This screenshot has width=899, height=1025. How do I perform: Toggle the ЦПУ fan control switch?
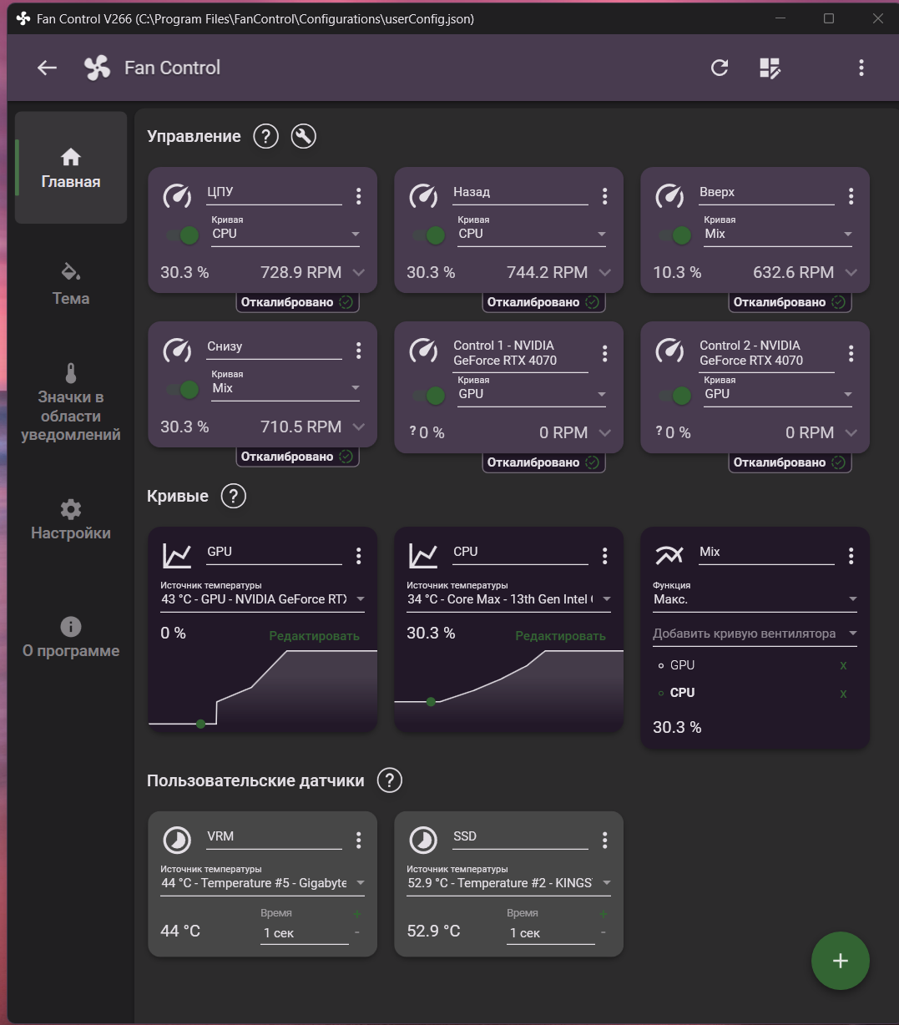click(183, 235)
